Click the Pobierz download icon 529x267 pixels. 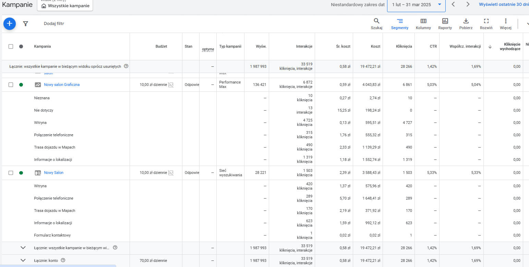tap(466, 24)
